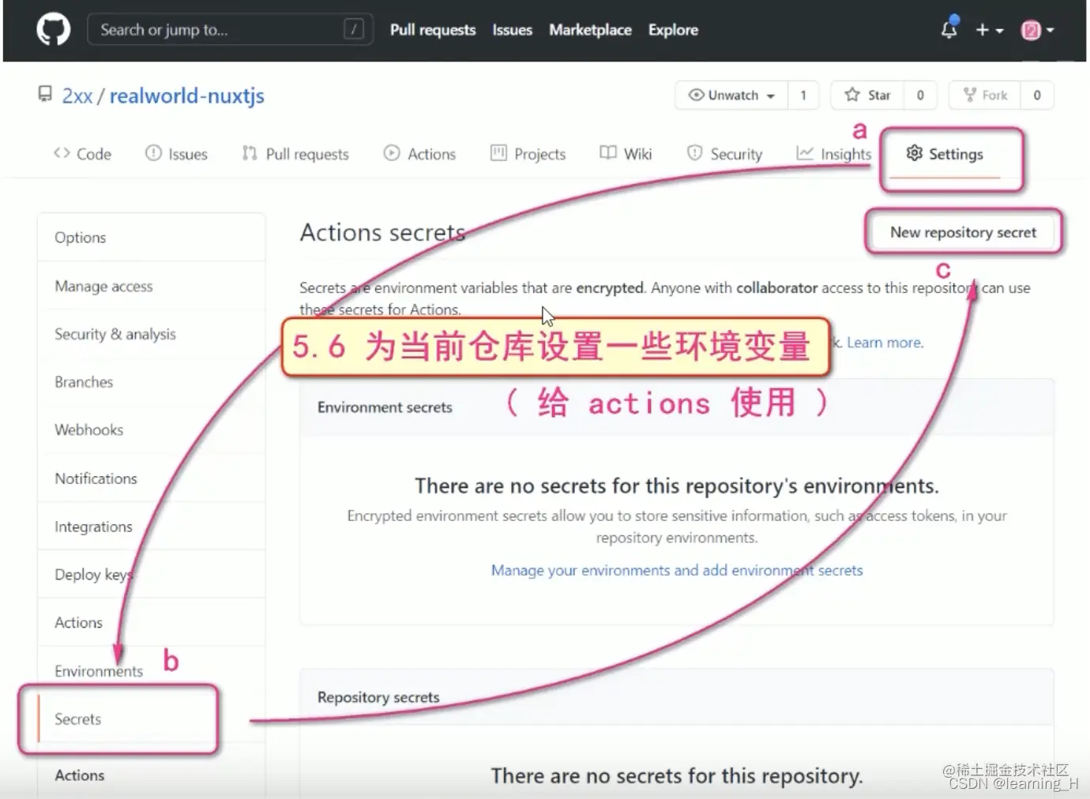Screen dimensions: 1090x799
Task: Open Issues in top navigation bar
Action: tap(513, 30)
